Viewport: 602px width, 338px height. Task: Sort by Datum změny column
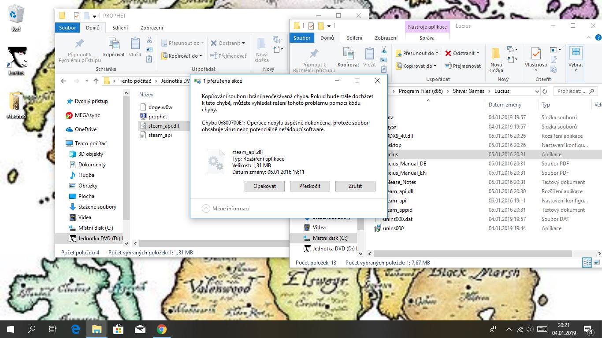[x=505, y=105]
